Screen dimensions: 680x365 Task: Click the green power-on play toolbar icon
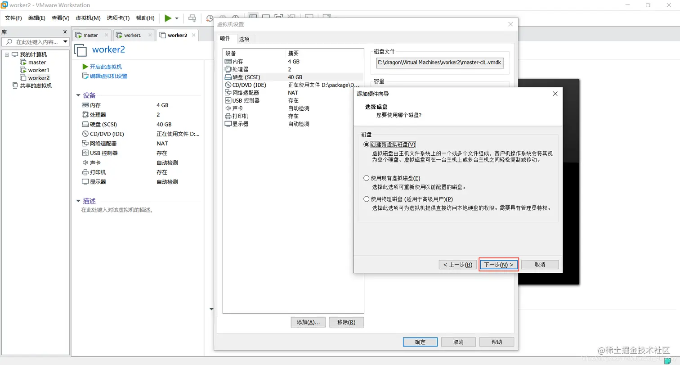[168, 18]
